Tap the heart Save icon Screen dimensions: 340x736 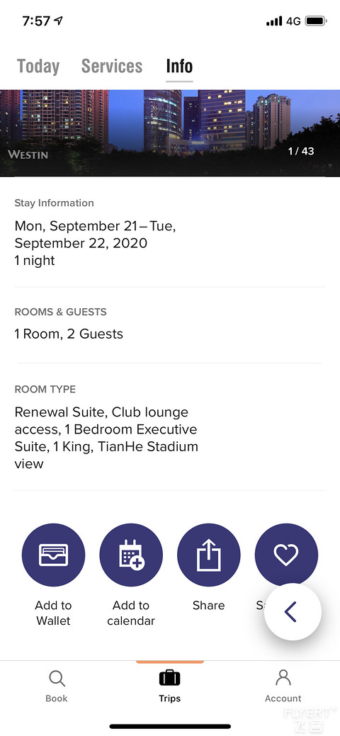tap(286, 555)
